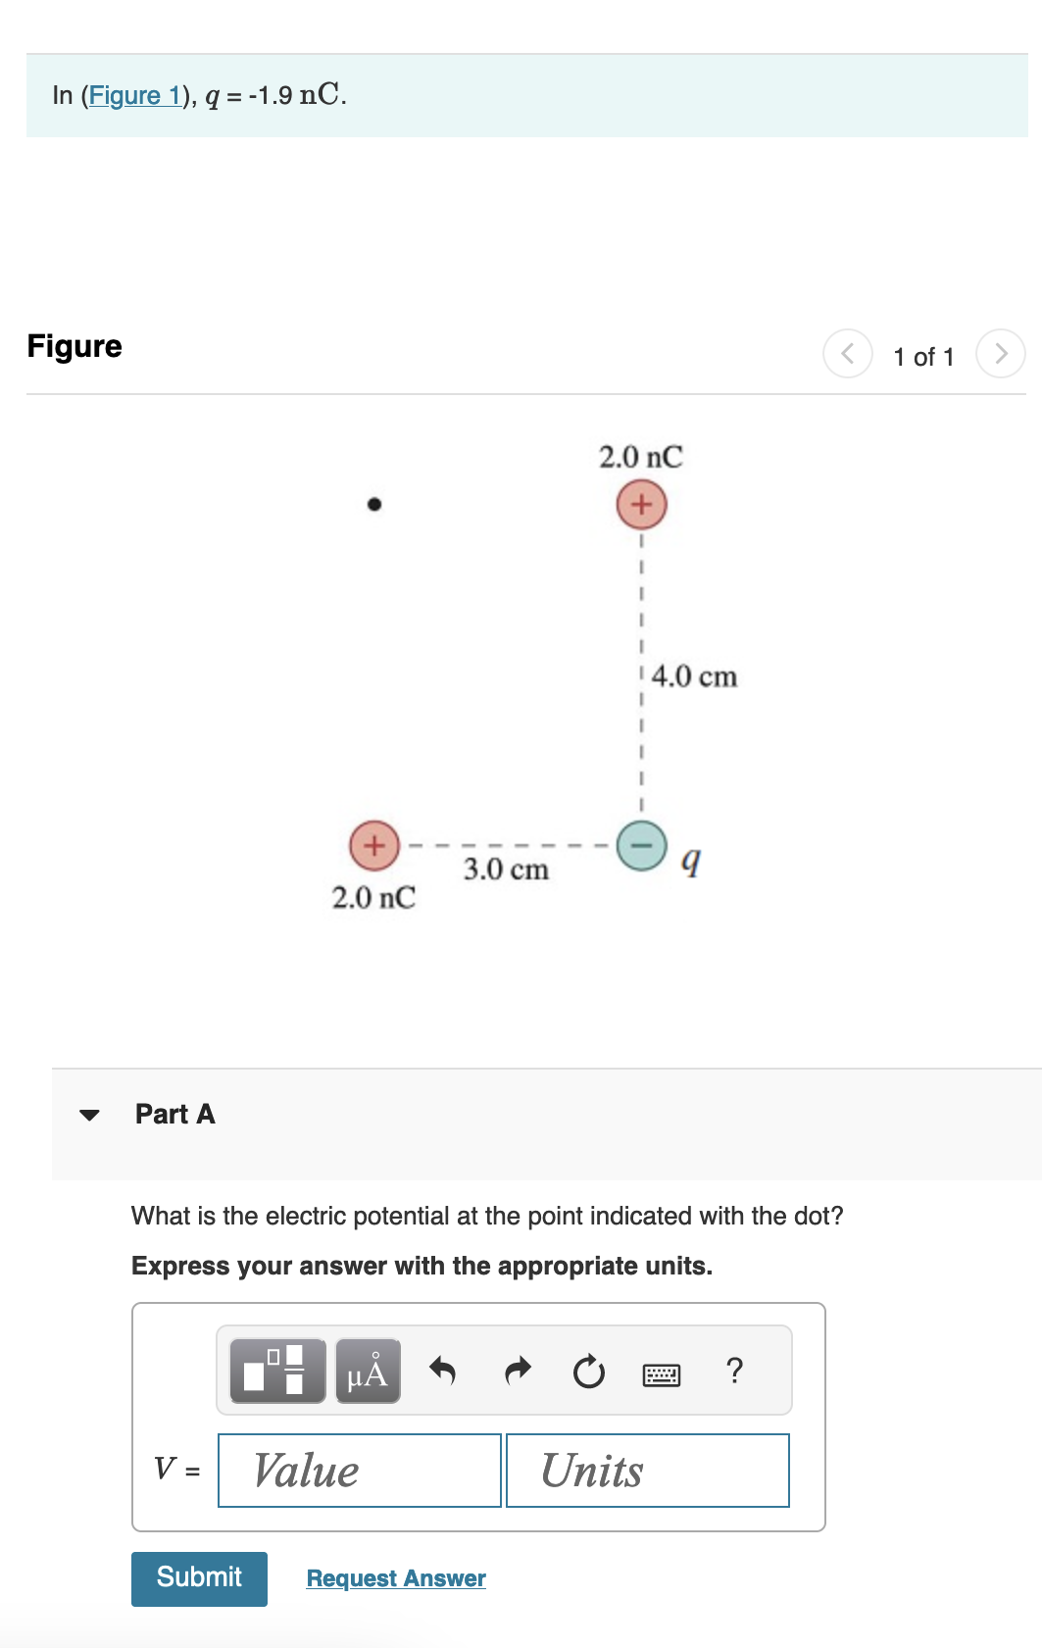Click the left chevron for previous figure
This screenshot has width=1042, height=1648.
(x=848, y=354)
